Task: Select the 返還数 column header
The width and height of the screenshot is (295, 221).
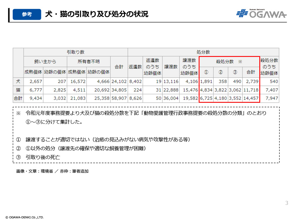Action: coord(135,67)
